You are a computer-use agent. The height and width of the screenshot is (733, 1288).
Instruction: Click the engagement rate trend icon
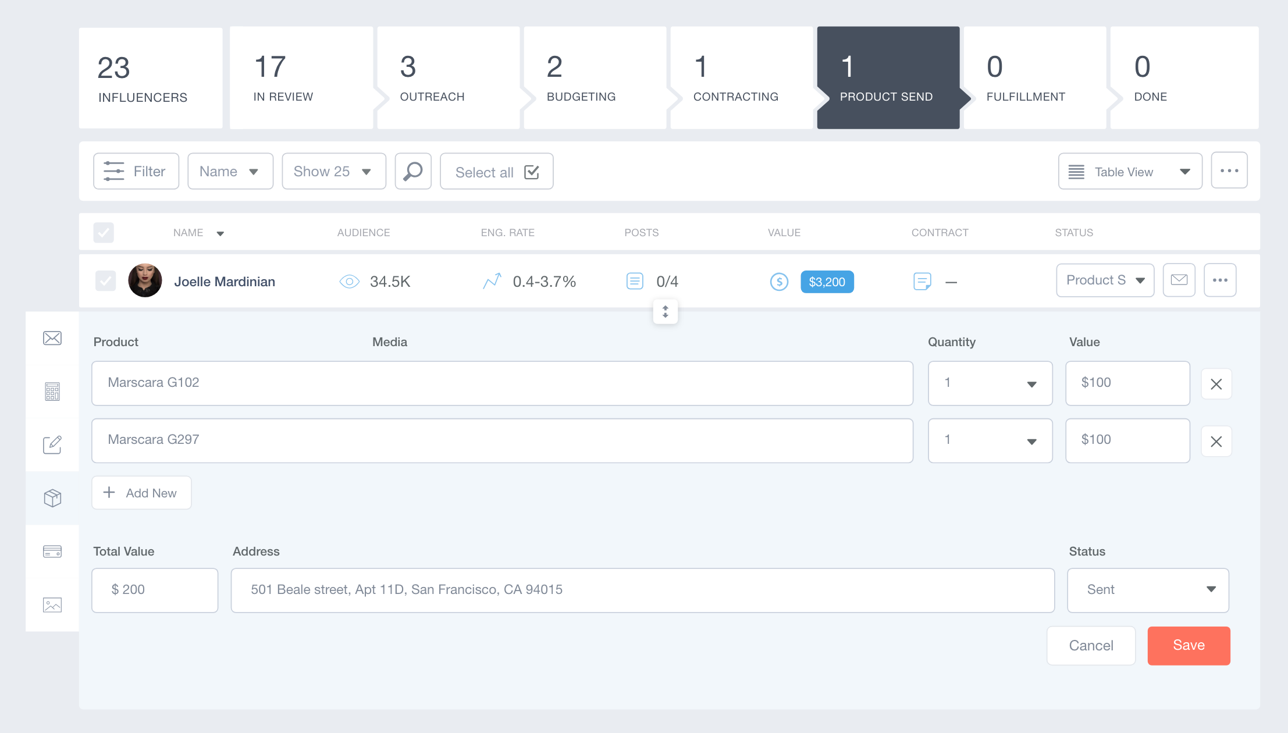tap(492, 282)
